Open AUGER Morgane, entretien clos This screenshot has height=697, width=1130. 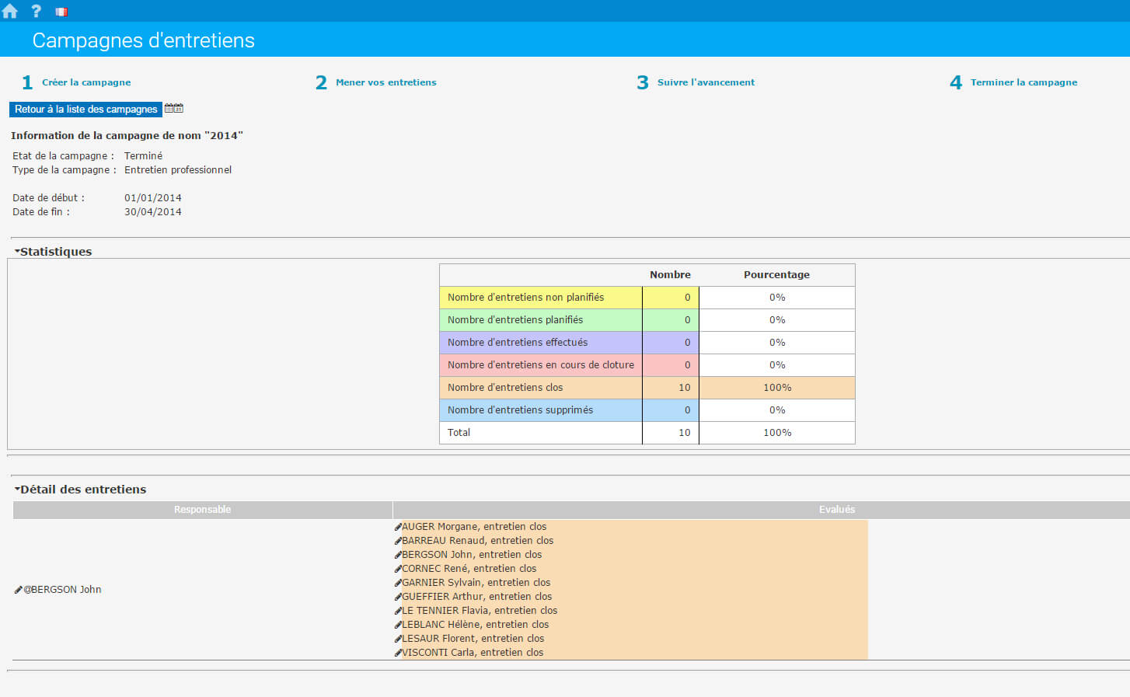pos(474,527)
